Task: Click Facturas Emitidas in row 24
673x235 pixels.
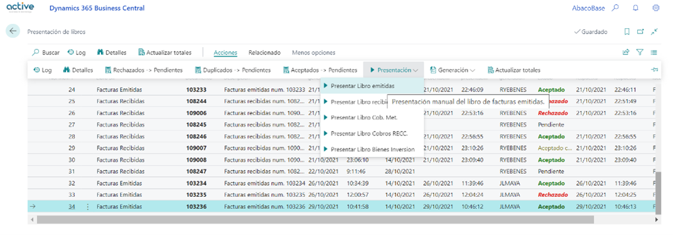Action: point(119,90)
